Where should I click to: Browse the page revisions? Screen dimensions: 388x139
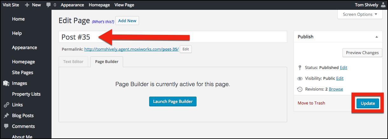click(x=336, y=89)
